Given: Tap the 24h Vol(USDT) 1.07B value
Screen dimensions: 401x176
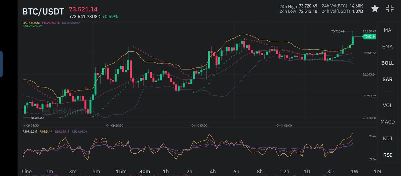Looking at the screenshot, I should point(357,11).
